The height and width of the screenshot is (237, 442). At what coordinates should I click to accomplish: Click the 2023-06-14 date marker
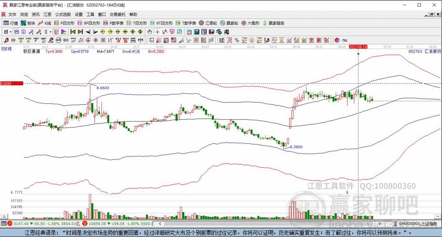tap(358, 47)
